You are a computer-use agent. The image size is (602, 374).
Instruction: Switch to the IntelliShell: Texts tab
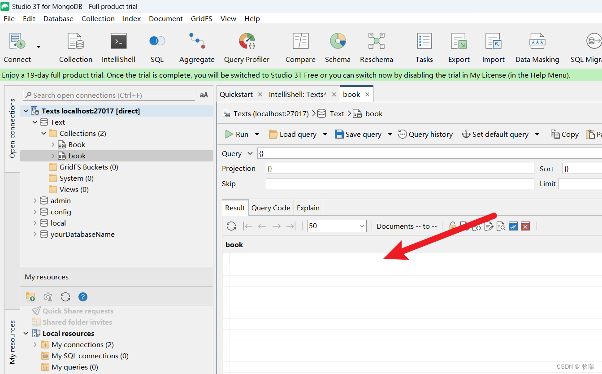(298, 94)
